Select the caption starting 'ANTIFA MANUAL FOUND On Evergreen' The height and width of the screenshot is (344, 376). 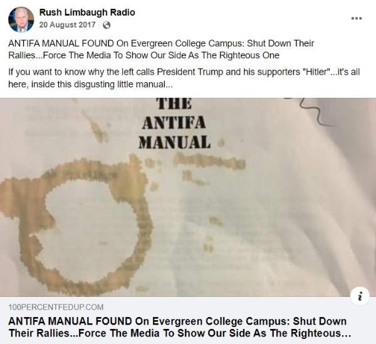[x=161, y=49]
